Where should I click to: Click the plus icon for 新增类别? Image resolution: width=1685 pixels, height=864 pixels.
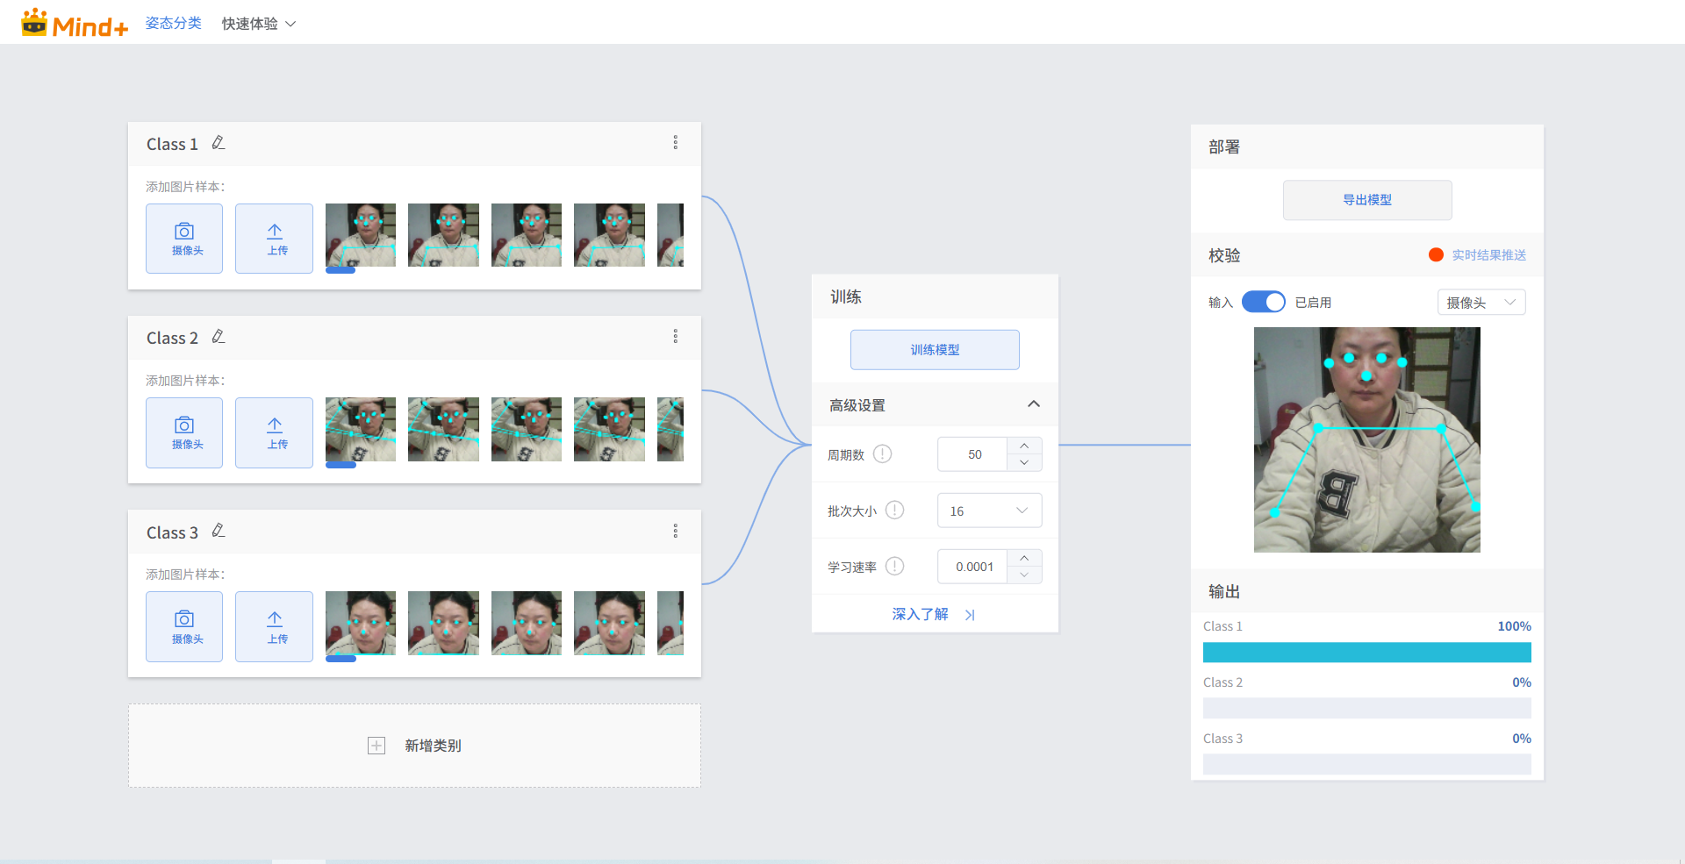(376, 746)
